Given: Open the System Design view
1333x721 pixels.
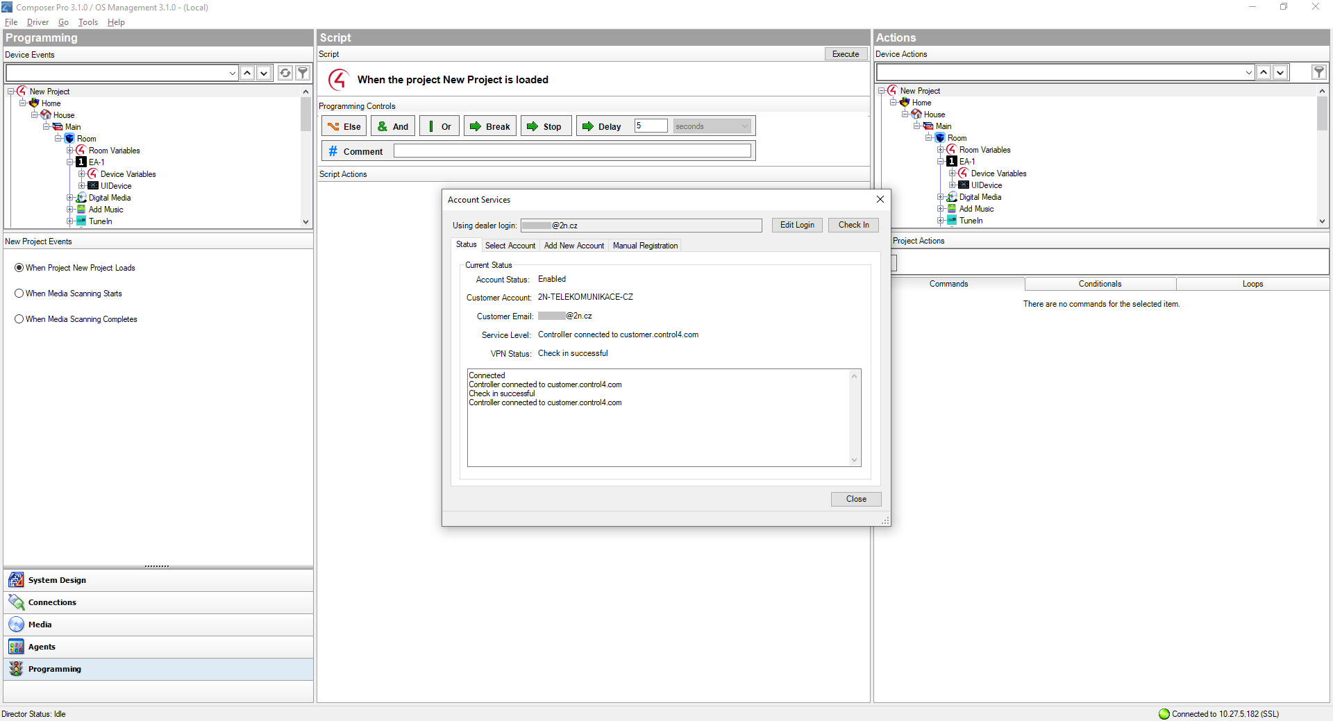Looking at the screenshot, I should click(x=57, y=580).
